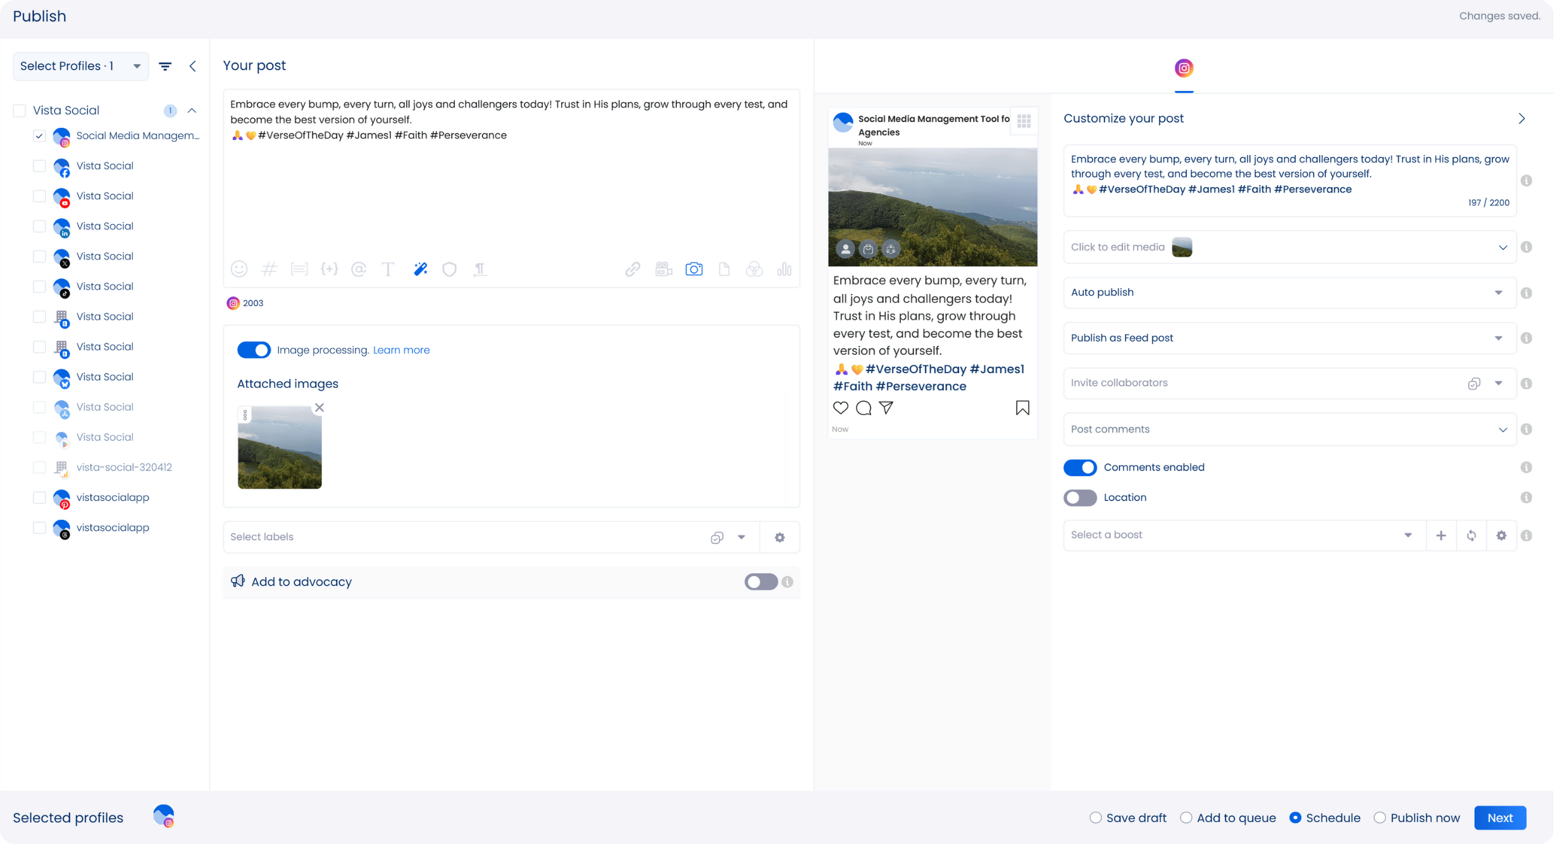Expand Publish as Feed post dropdown
Screen dimensions: 1555x845
tap(1289, 338)
